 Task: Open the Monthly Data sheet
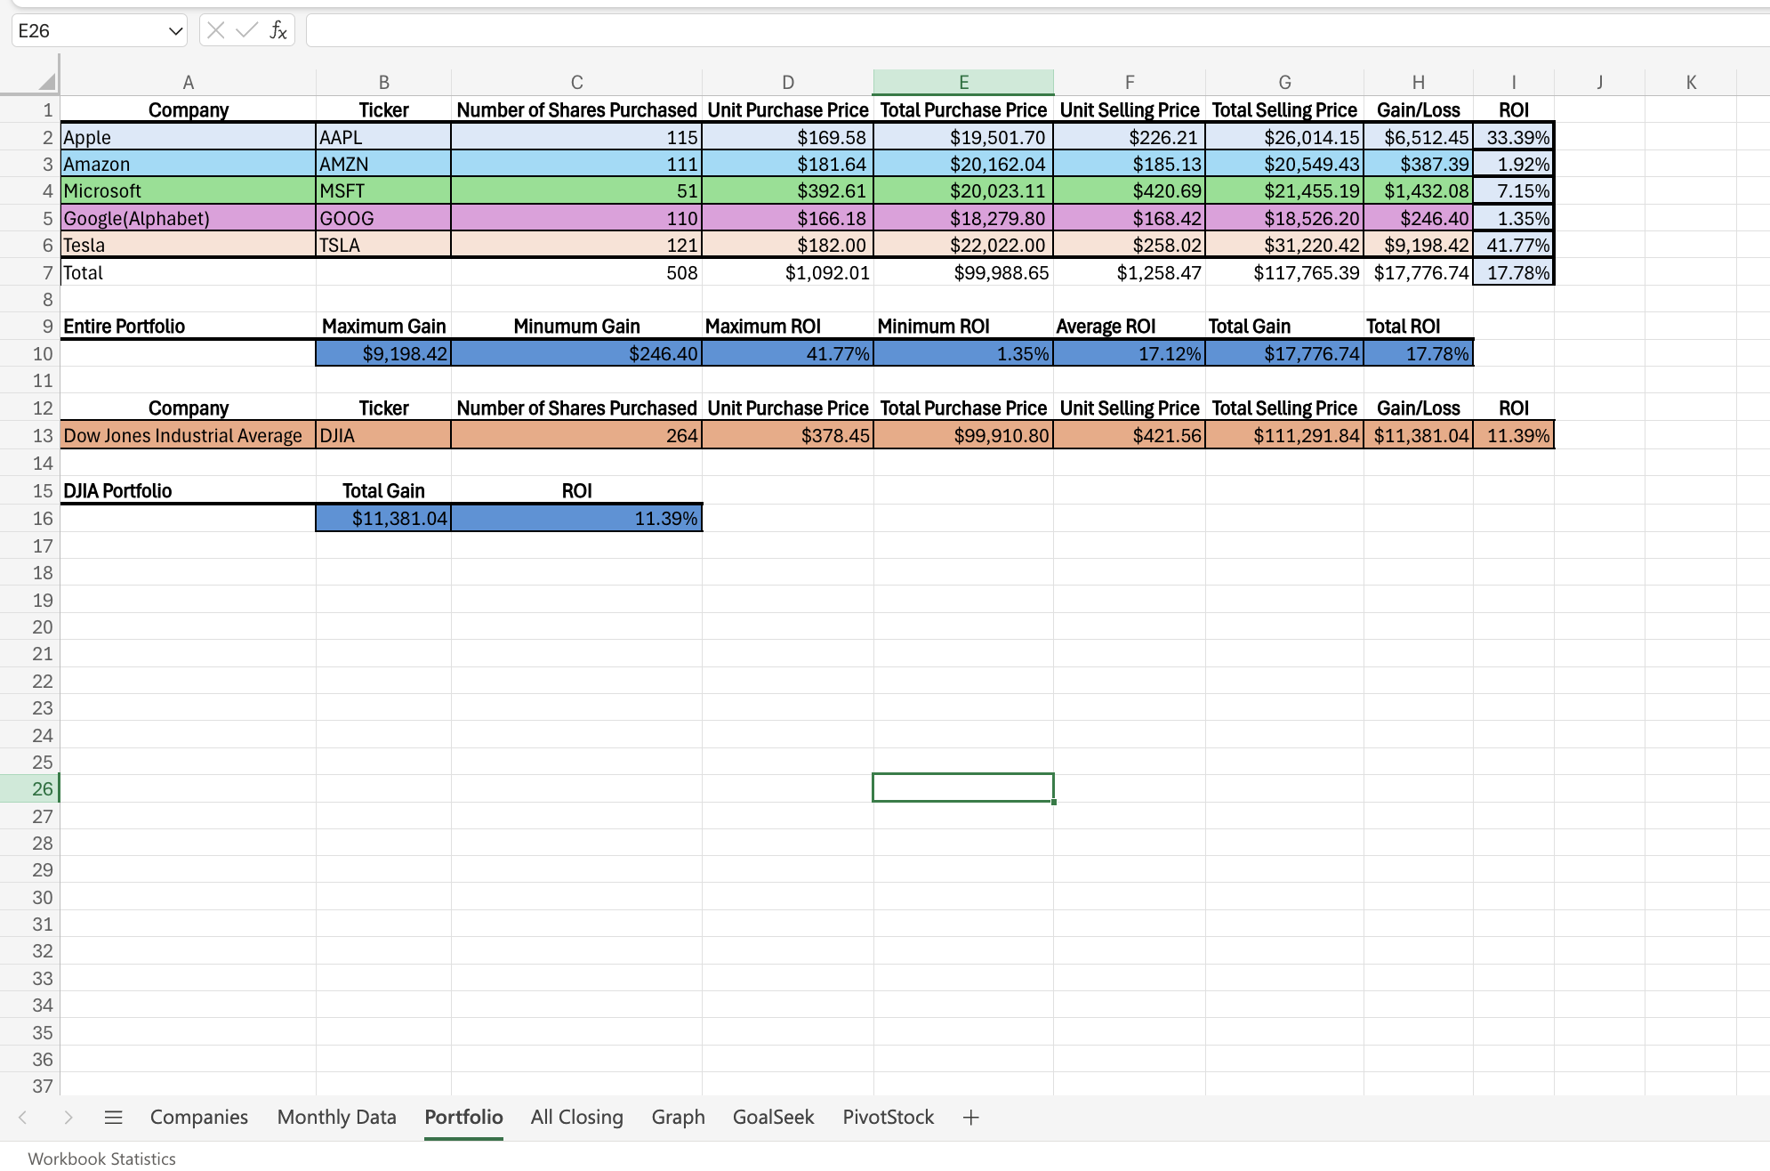[336, 1117]
